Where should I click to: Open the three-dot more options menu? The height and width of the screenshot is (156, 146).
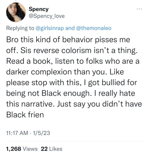point(140,9)
